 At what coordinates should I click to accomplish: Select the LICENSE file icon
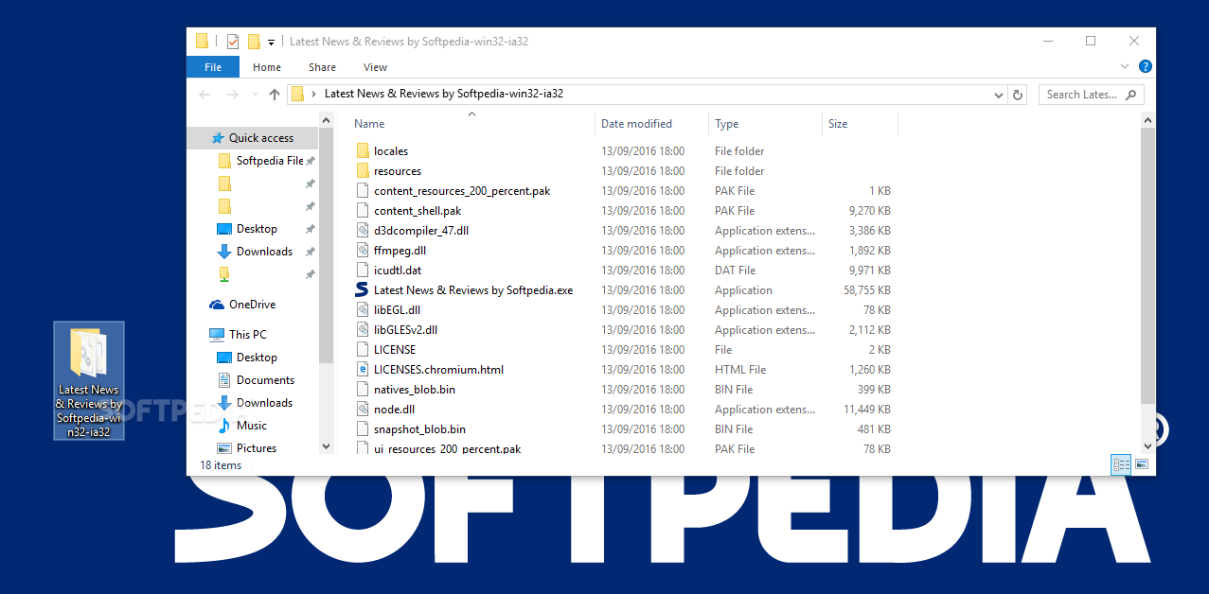coord(362,350)
